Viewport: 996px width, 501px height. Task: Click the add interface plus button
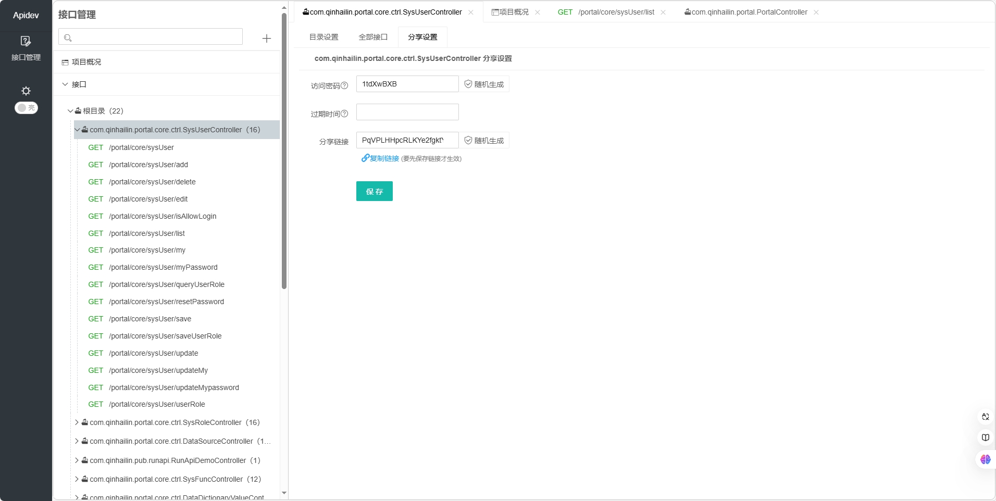click(266, 39)
